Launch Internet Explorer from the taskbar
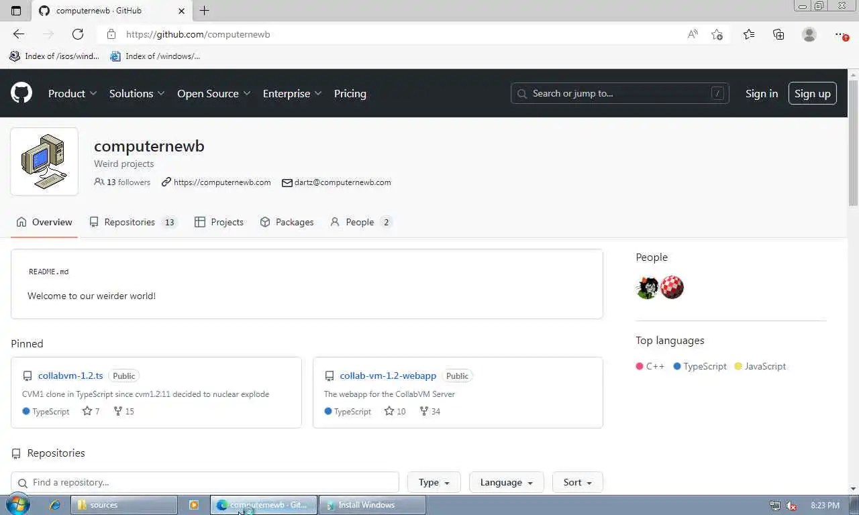This screenshot has width=859, height=515. click(54, 505)
